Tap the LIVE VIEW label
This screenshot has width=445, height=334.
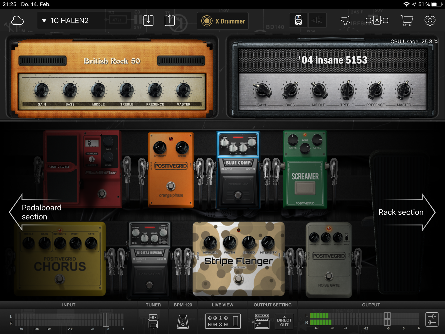click(222, 305)
